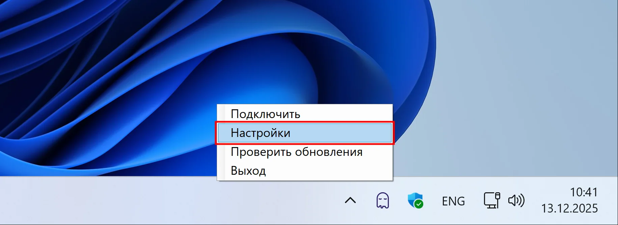Image resolution: width=618 pixels, height=225 pixels.
Task: Click the speaker volume tray icon
Action: click(x=516, y=200)
